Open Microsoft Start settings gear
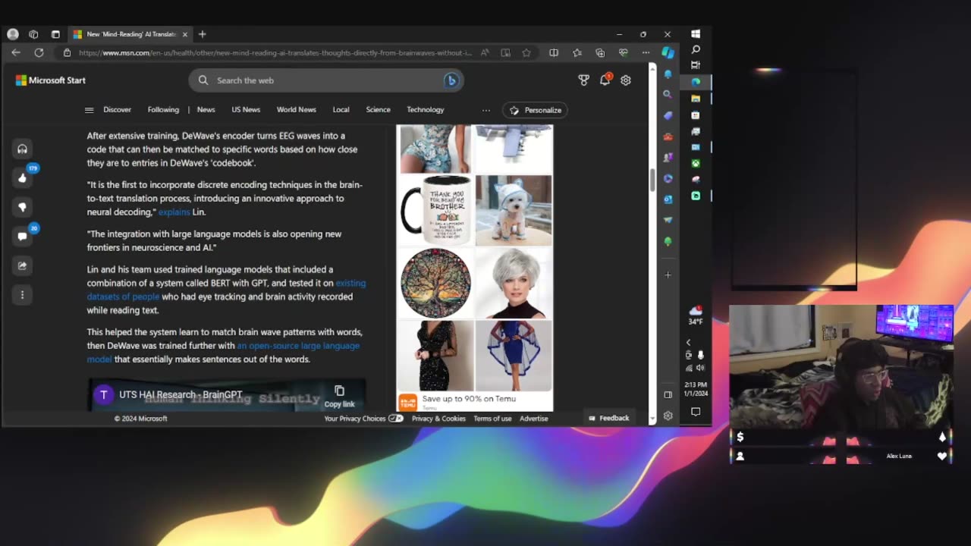Viewport: 971px width, 546px height. 626,80
